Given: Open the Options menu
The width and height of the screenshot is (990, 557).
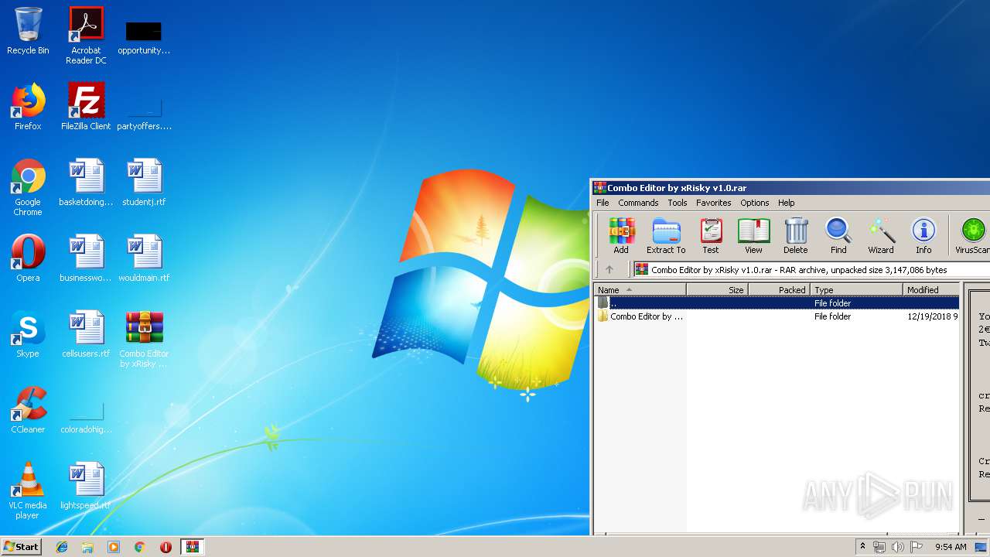Looking at the screenshot, I should [x=755, y=203].
